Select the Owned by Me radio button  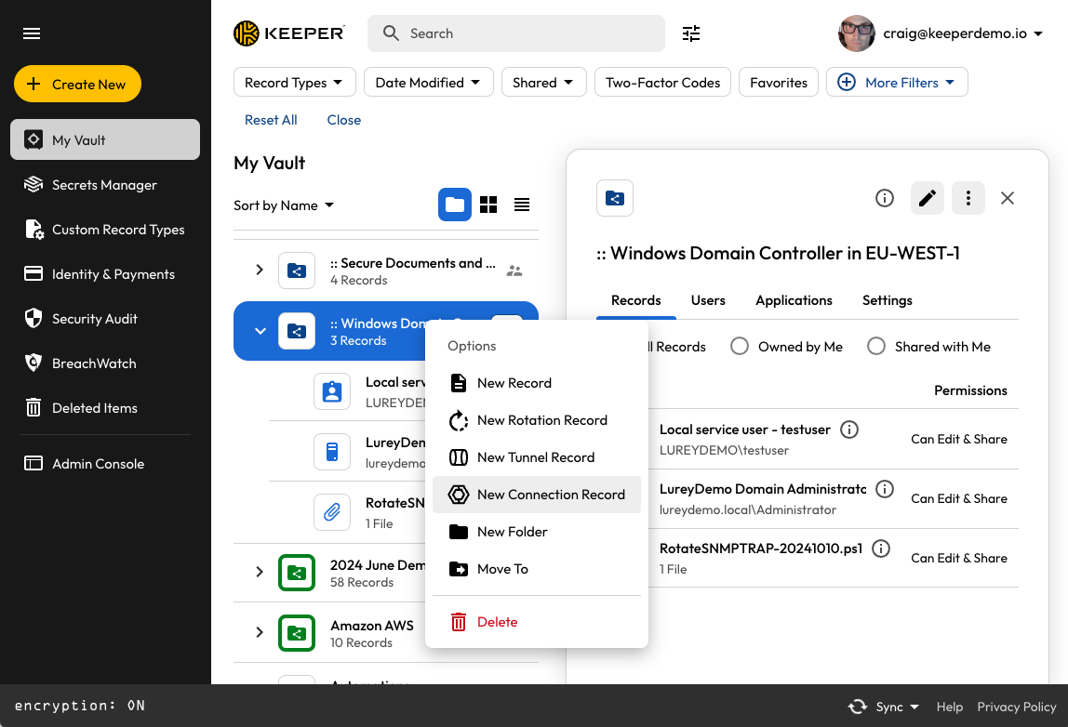[x=740, y=347]
